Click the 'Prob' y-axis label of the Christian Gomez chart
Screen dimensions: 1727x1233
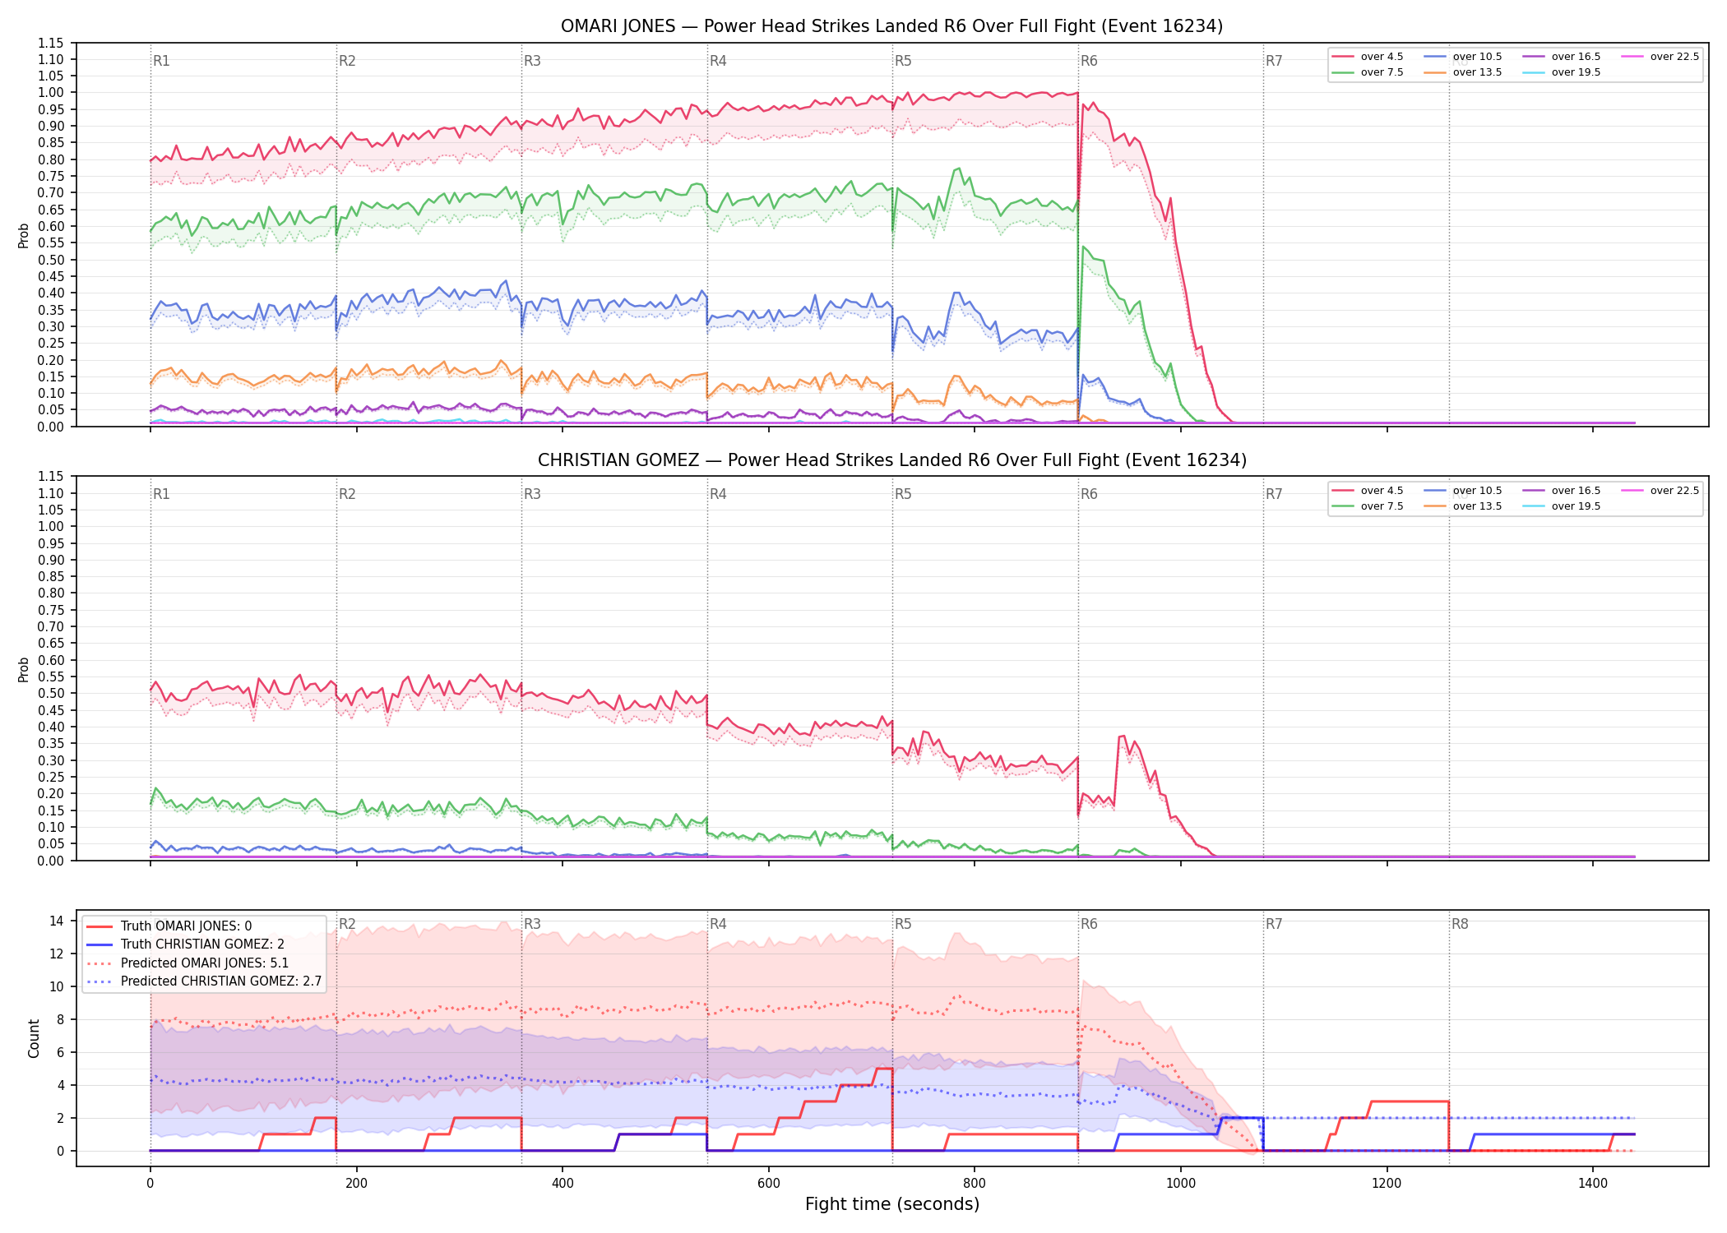coord(24,670)
